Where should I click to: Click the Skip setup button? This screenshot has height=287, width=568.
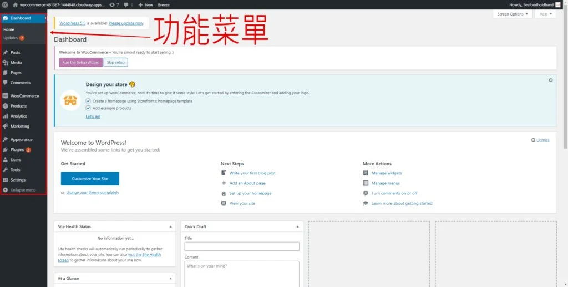coord(115,62)
